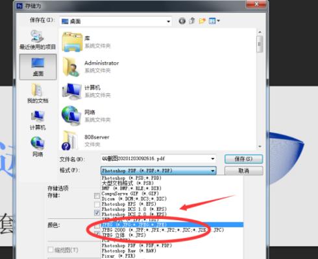Go up one folder level
The image size is (318, 259).
tap(192, 21)
